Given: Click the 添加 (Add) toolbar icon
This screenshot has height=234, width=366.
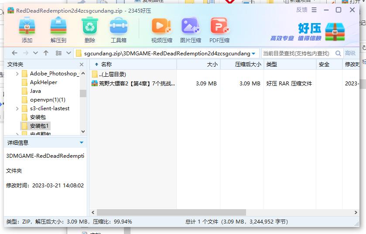Looking at the screenshot, I should click(27, 27).
